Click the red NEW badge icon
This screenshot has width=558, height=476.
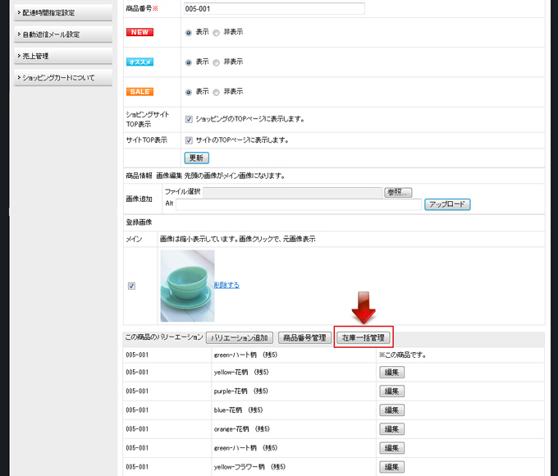pos(139,32)
